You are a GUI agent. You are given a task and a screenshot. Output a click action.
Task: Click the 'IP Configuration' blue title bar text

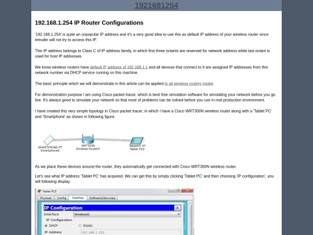pos(63,208)
